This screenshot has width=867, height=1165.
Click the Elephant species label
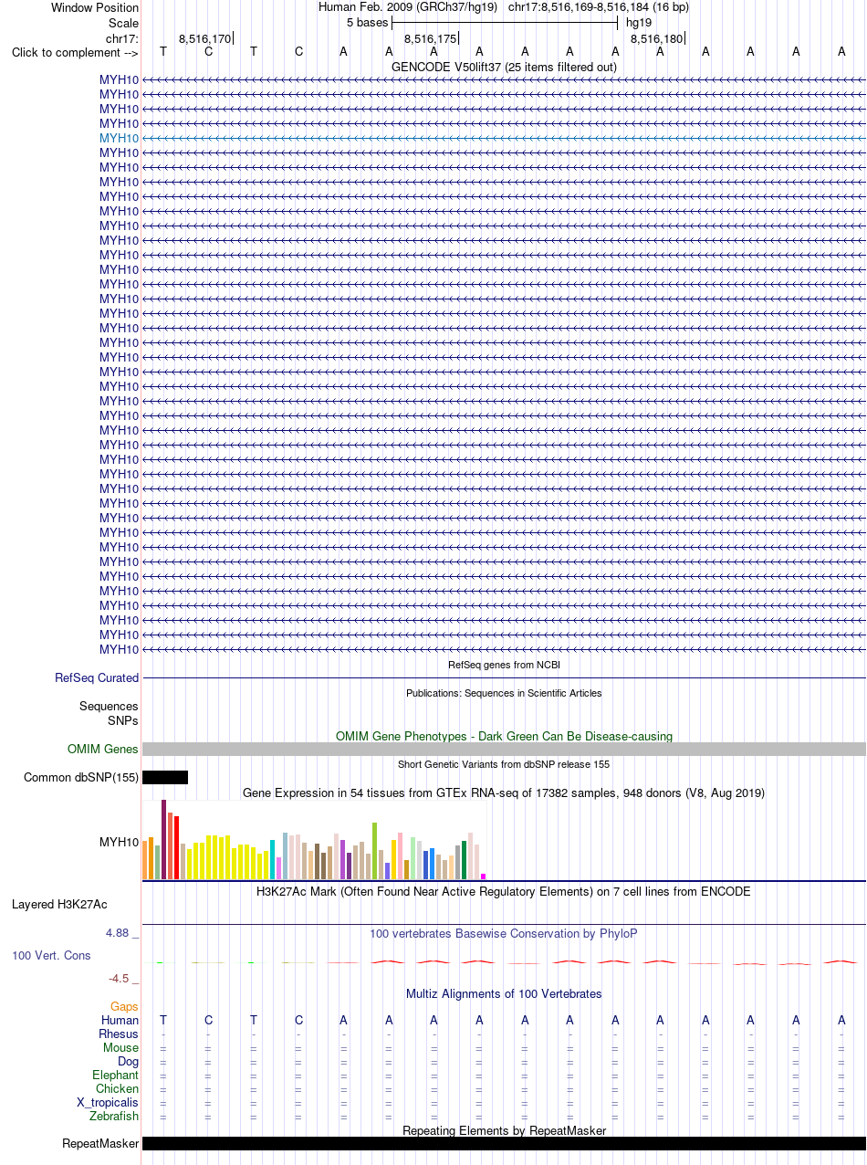(116, 1075)
